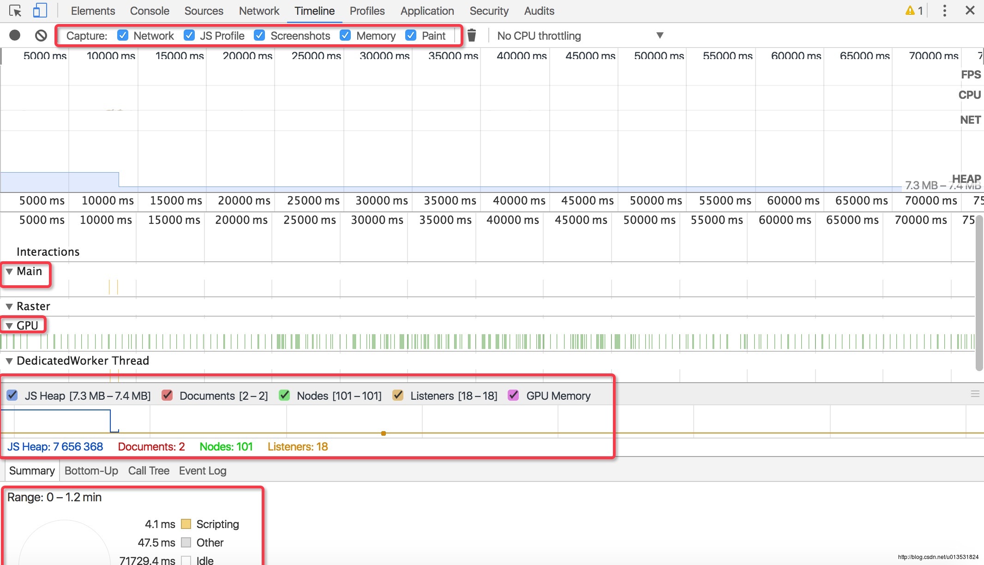Click the Range: 0 – 1.2 min text

click(x=54, y=497)
